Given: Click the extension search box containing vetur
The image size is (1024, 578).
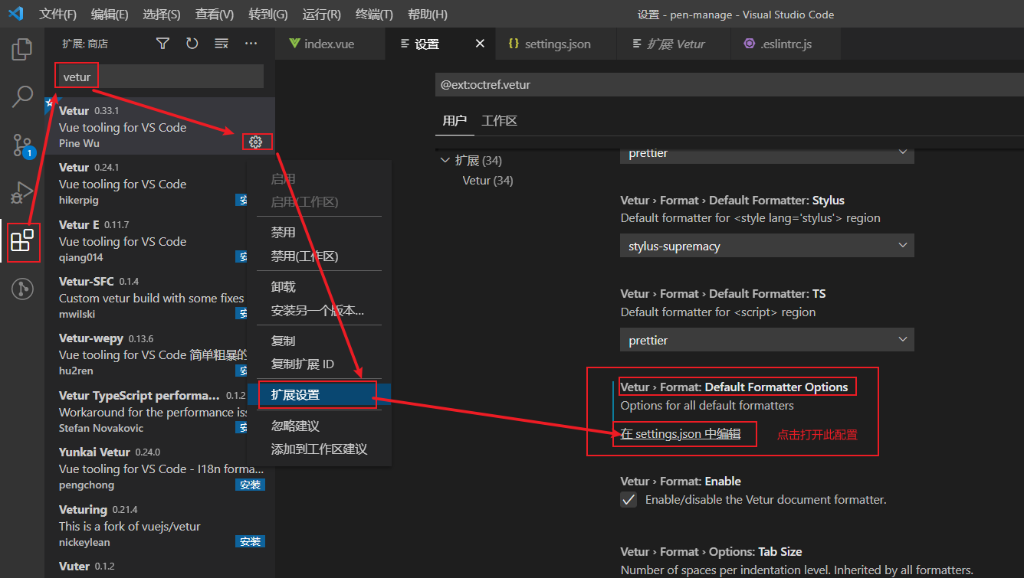Looking at the screenshot, I should click(160, 77).
